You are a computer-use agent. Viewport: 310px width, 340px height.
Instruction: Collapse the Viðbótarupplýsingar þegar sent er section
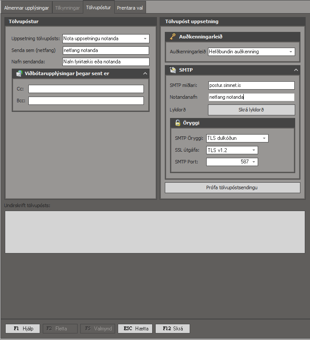[x=145, y=73]
